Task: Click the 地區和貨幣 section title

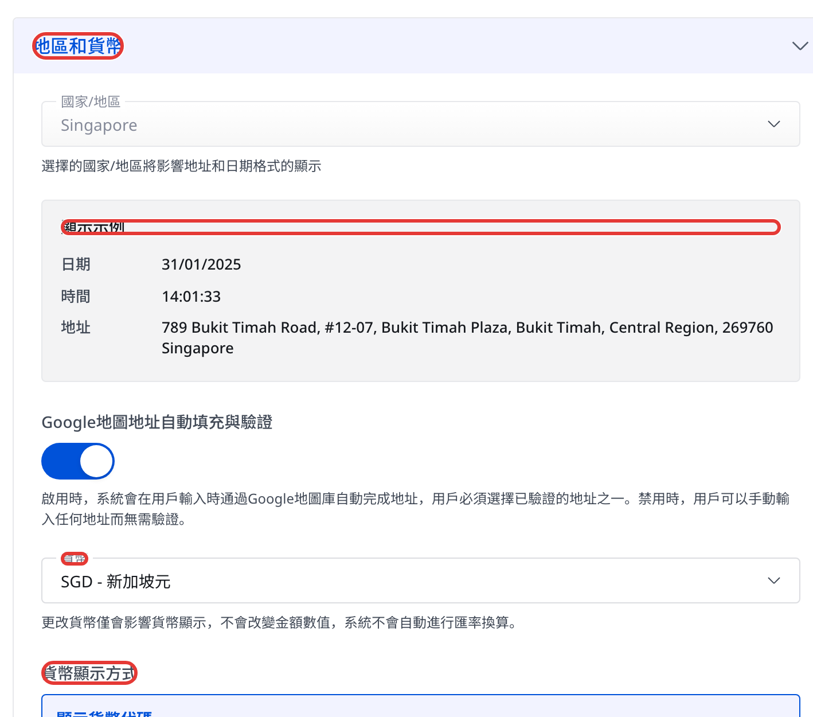Action: [x=78, y=46]
